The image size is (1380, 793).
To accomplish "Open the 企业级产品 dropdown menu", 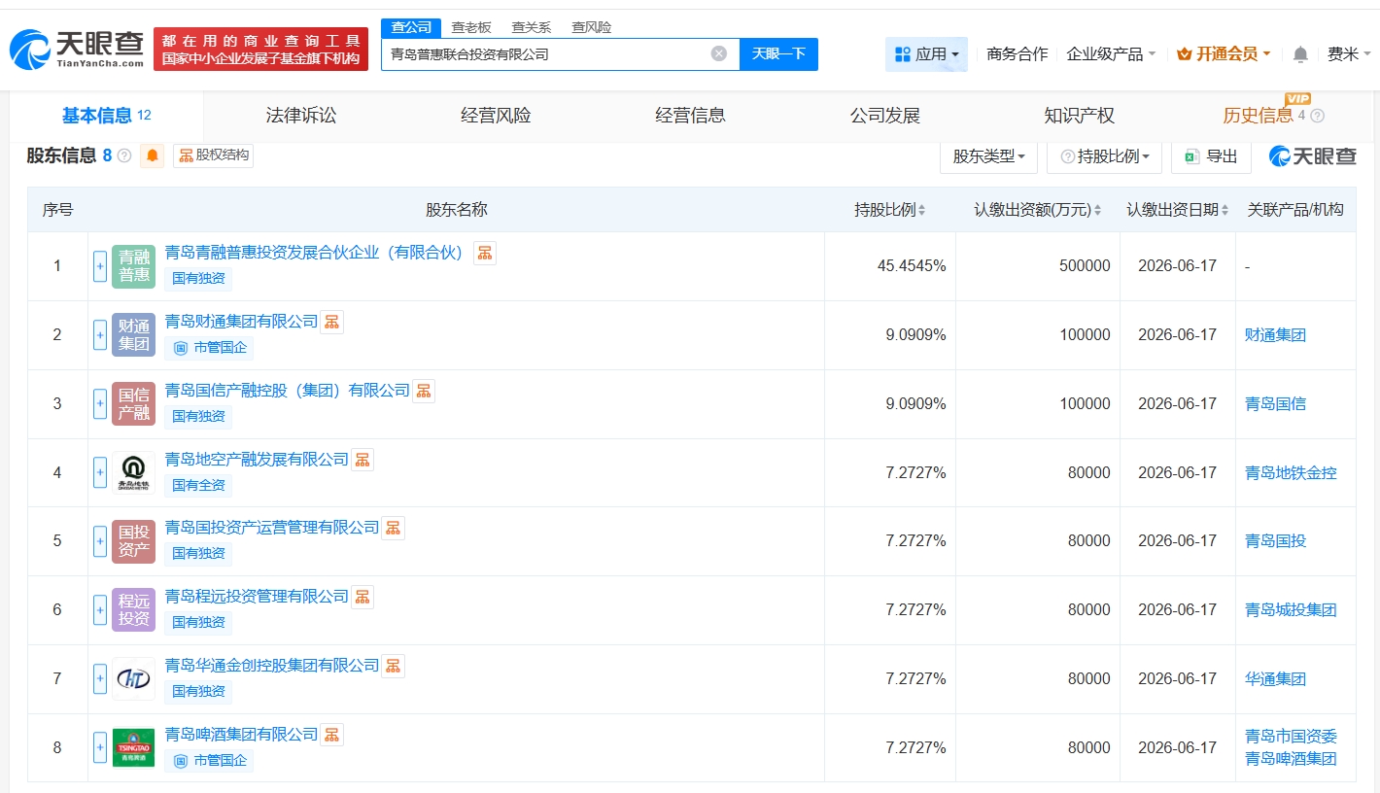I will [1111, 54].
